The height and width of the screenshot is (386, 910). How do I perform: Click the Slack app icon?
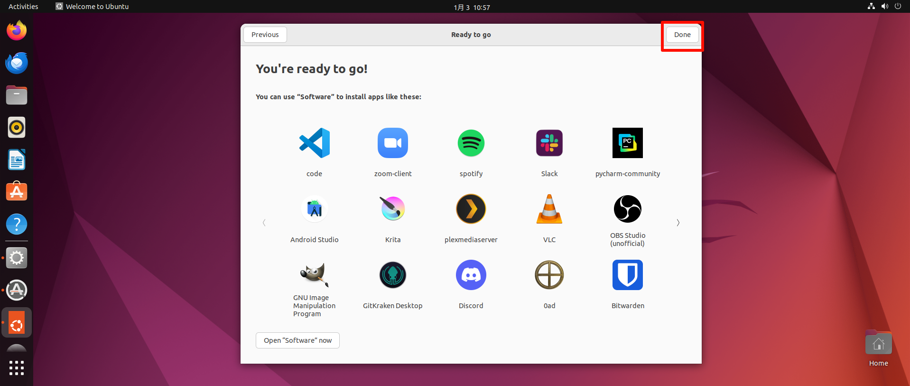pyautogui.click(x=549, y=143)
